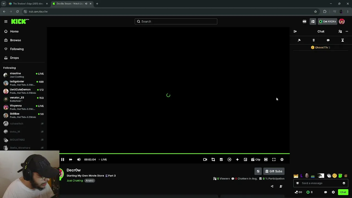Screen dimensions: 352x198
Task: Open the stats chart icon in player bar
Action: 221,159
